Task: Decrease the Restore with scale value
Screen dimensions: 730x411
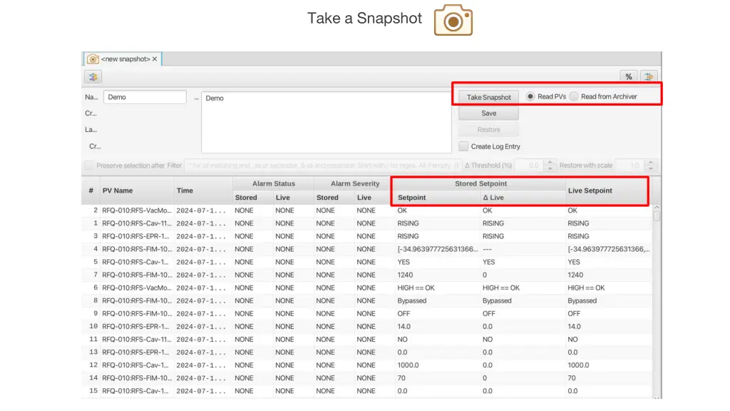Action: point(651,168)
